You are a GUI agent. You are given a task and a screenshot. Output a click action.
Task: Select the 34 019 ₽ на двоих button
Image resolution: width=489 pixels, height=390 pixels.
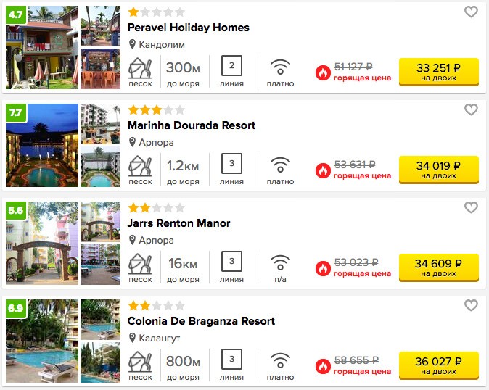coord(439,170)
